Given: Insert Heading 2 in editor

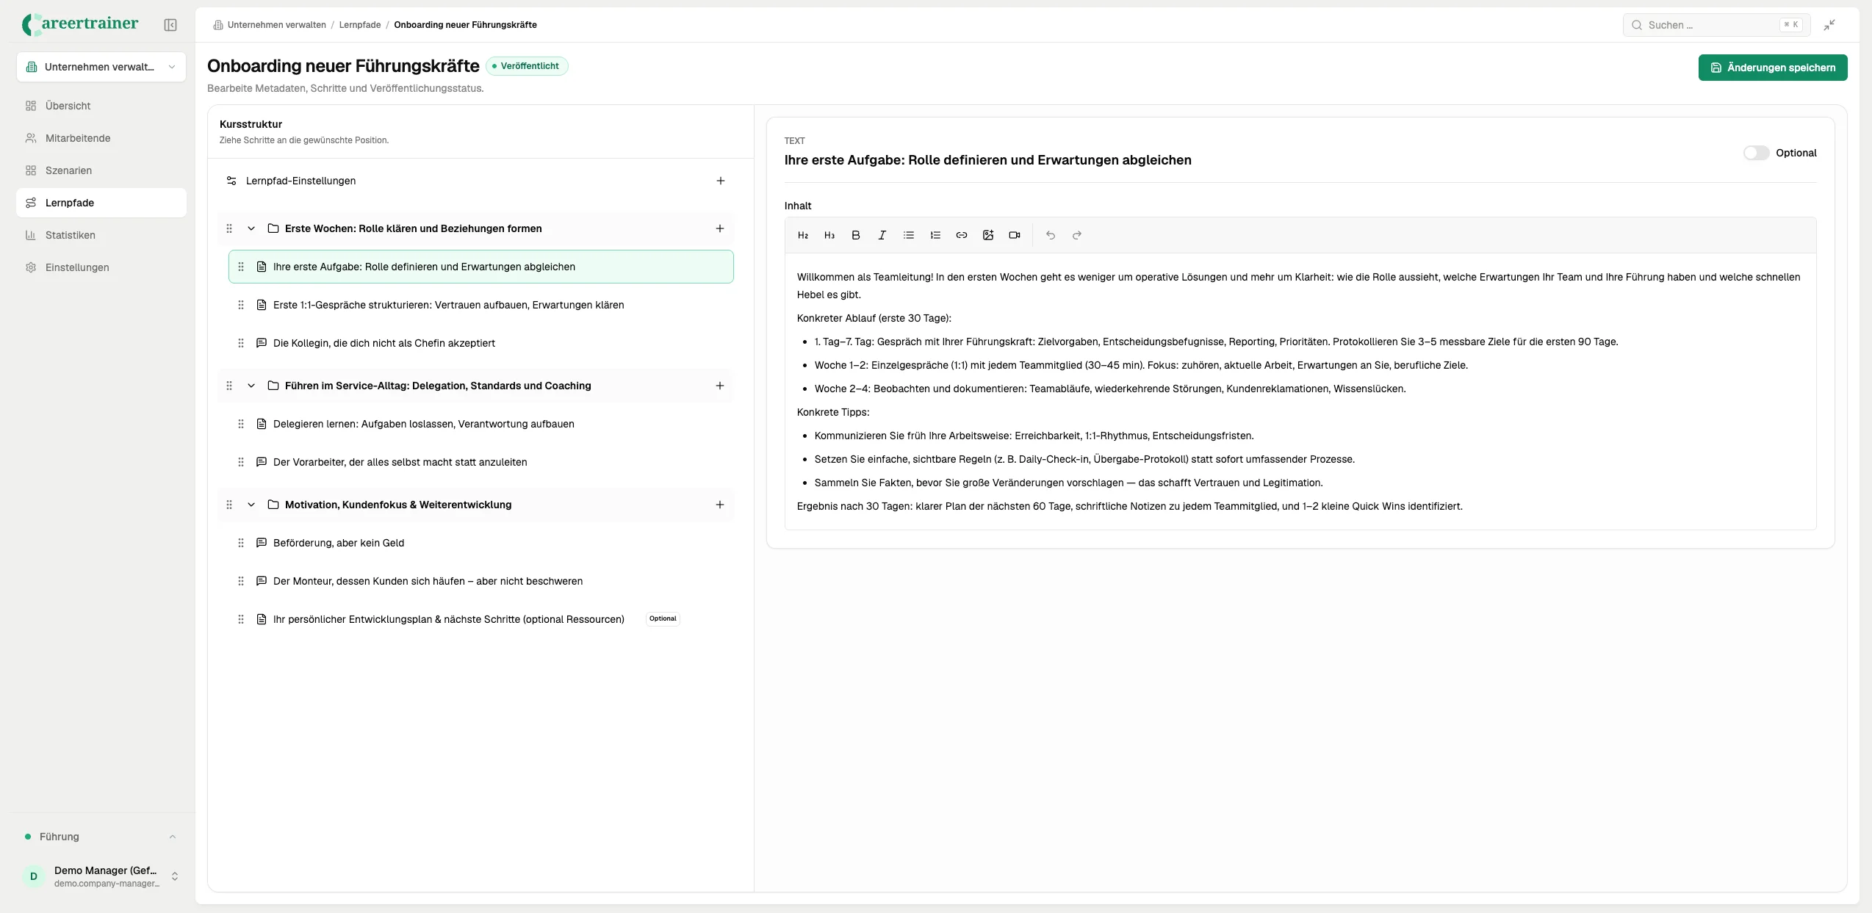Looking at the screenshot, I should coord(803,235).
